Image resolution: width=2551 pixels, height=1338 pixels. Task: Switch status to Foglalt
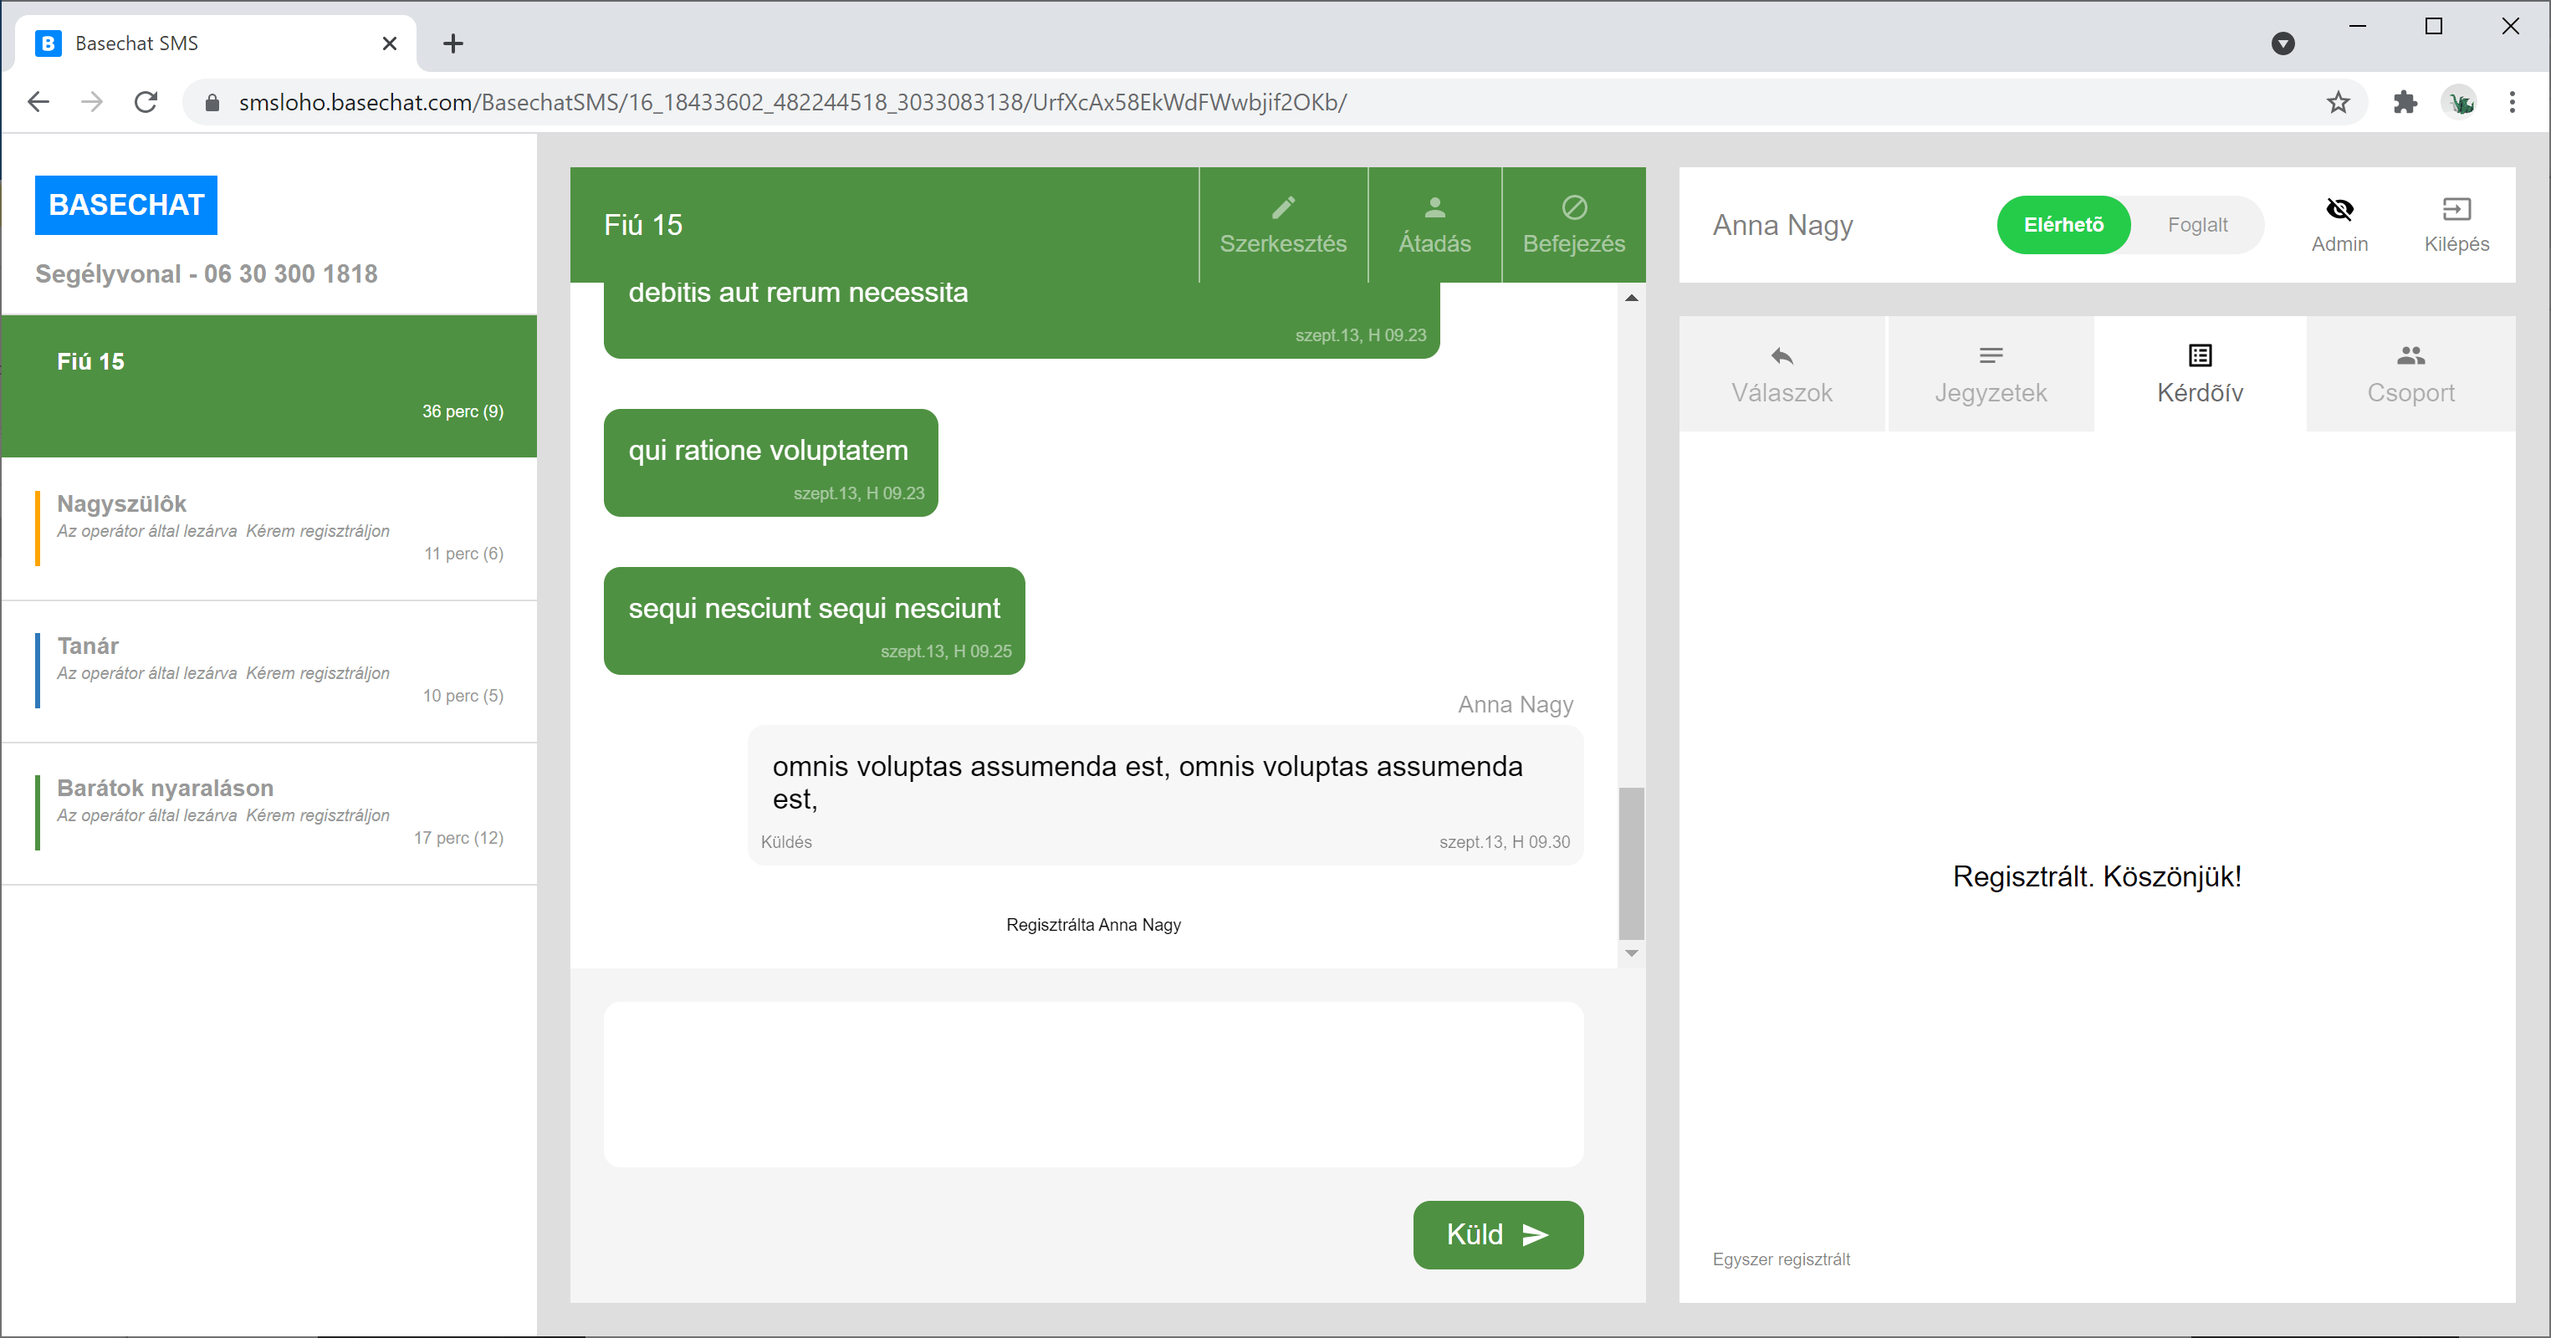2196,225
